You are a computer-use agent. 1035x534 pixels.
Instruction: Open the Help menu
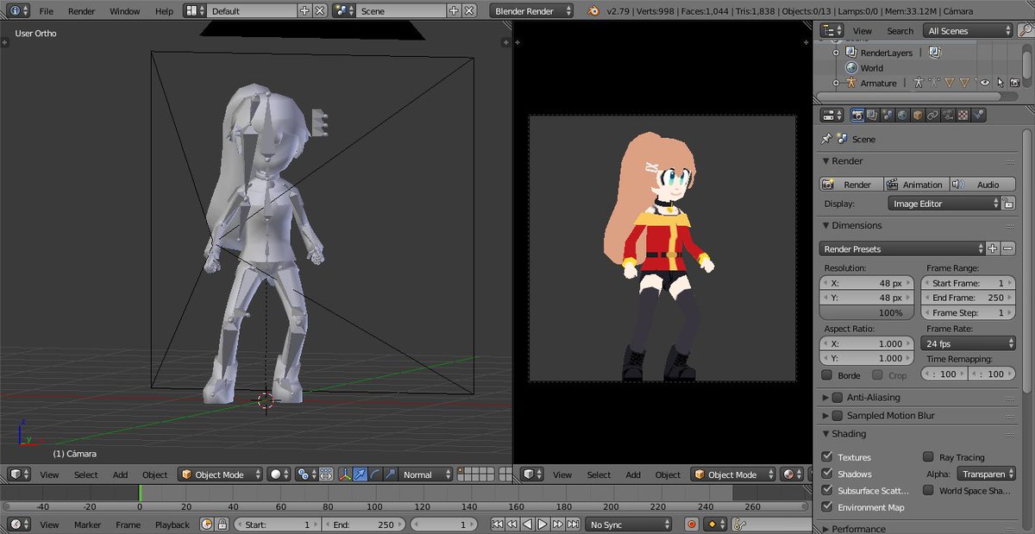click(164, 11)
